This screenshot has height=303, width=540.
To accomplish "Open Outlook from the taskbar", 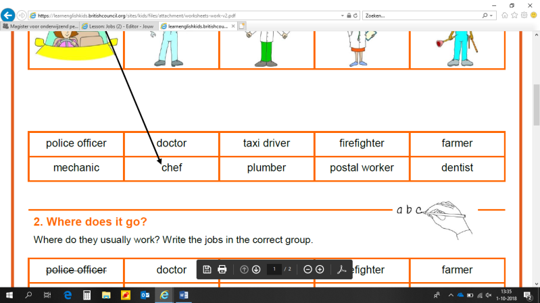I will tap(145, 295).
